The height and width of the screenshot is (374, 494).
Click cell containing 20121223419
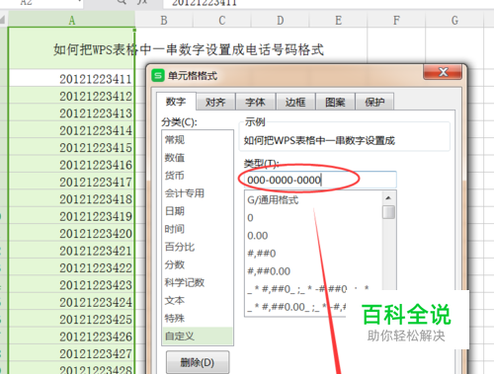72,216
